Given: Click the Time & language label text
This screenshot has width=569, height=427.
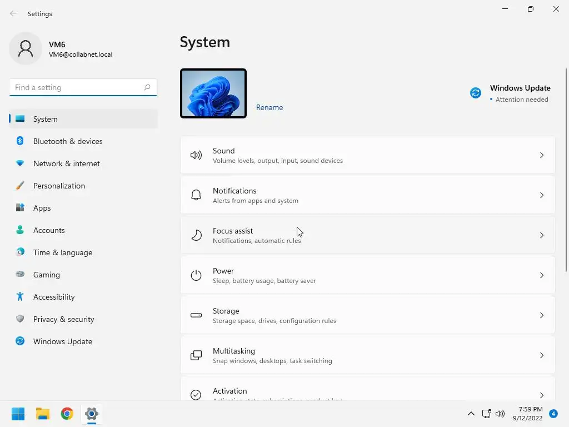Looking at the screenshot, I should pyautogui.click(x=63, y=252).
